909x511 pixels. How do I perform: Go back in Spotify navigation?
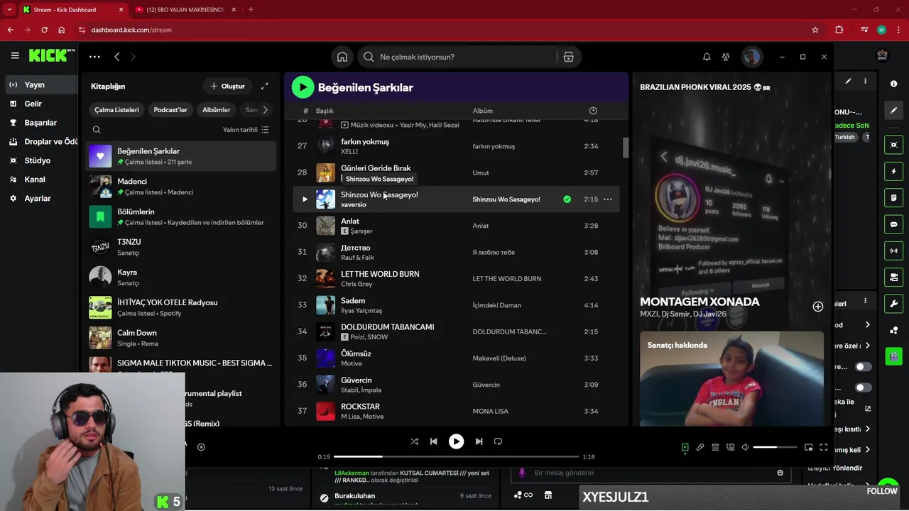(x=117, y=57)
